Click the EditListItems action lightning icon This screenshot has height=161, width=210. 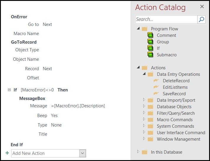[156, 87]
